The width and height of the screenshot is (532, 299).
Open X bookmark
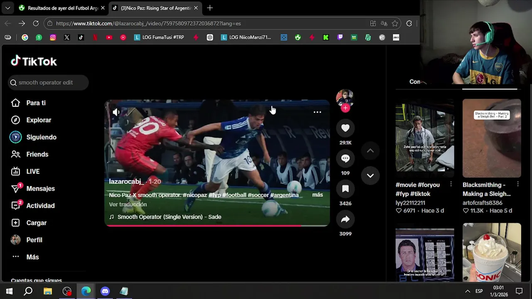(67, 37)
